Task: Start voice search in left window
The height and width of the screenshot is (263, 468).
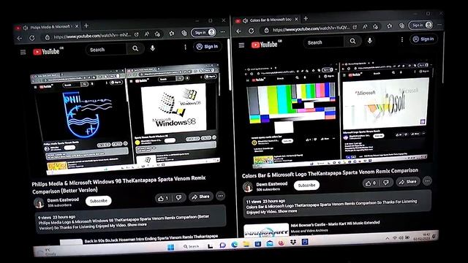Action: tap(153, 47)
